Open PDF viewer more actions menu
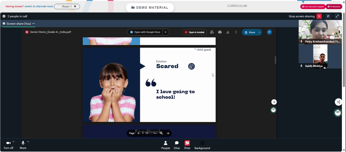Image resolution: width=346 pixels, height=152 pixels. [x=236, y=32]
